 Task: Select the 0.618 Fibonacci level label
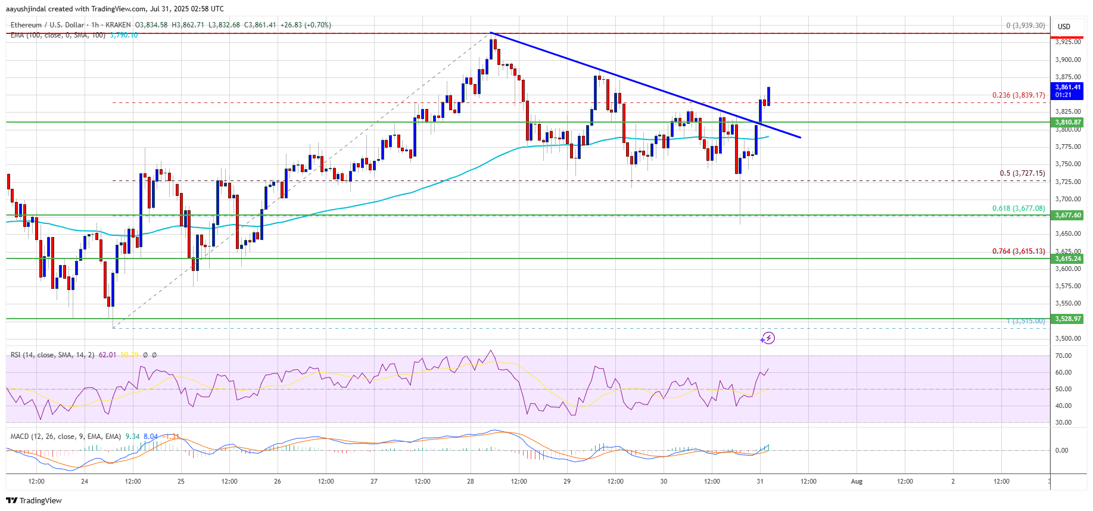click(x=1018, y=208)
